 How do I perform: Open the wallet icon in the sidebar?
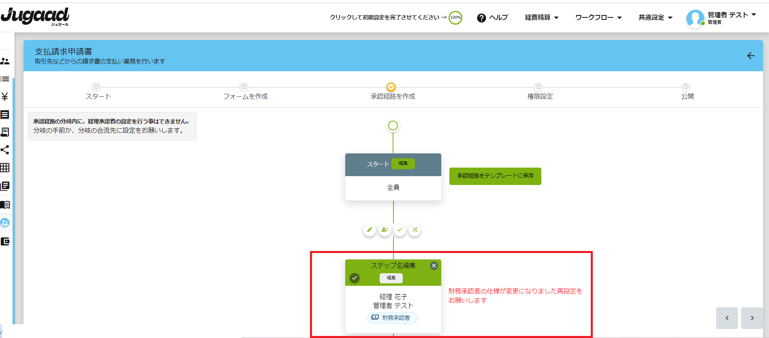(x=5, y=242)
